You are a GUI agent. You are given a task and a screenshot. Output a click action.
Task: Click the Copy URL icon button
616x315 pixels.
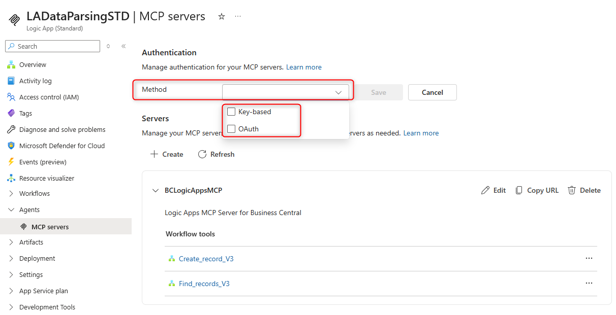pos(537,190)
